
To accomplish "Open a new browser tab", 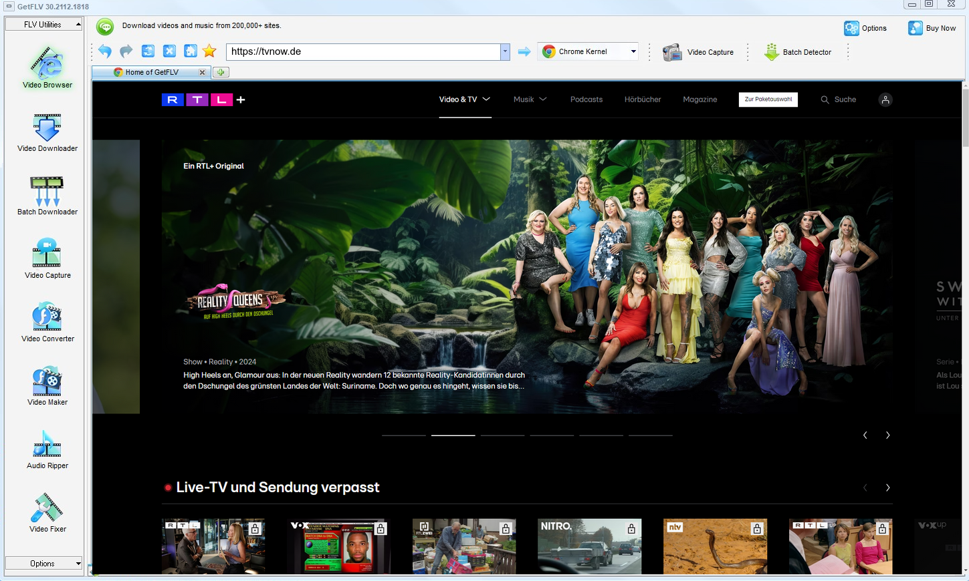I will pos(221,72).
